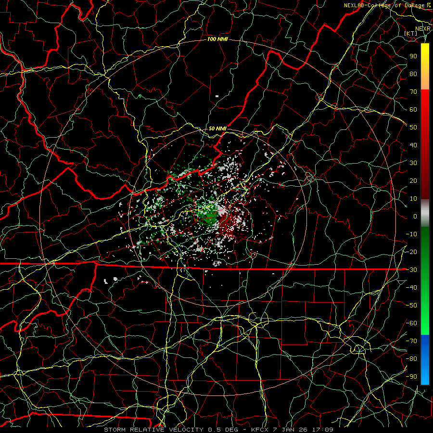433x433 pixels.
Task: Click the positive 20 scale value
Action: pos(413,180)
